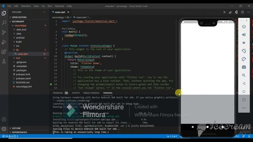
Task: Close the main.dart editor tab
Action: [x=68, y=12]
